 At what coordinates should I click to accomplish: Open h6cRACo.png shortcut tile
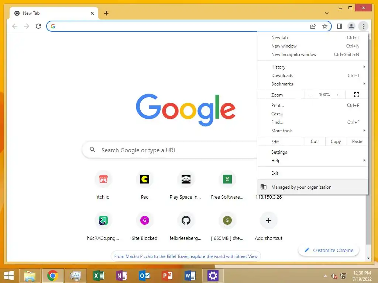(103, 226)
